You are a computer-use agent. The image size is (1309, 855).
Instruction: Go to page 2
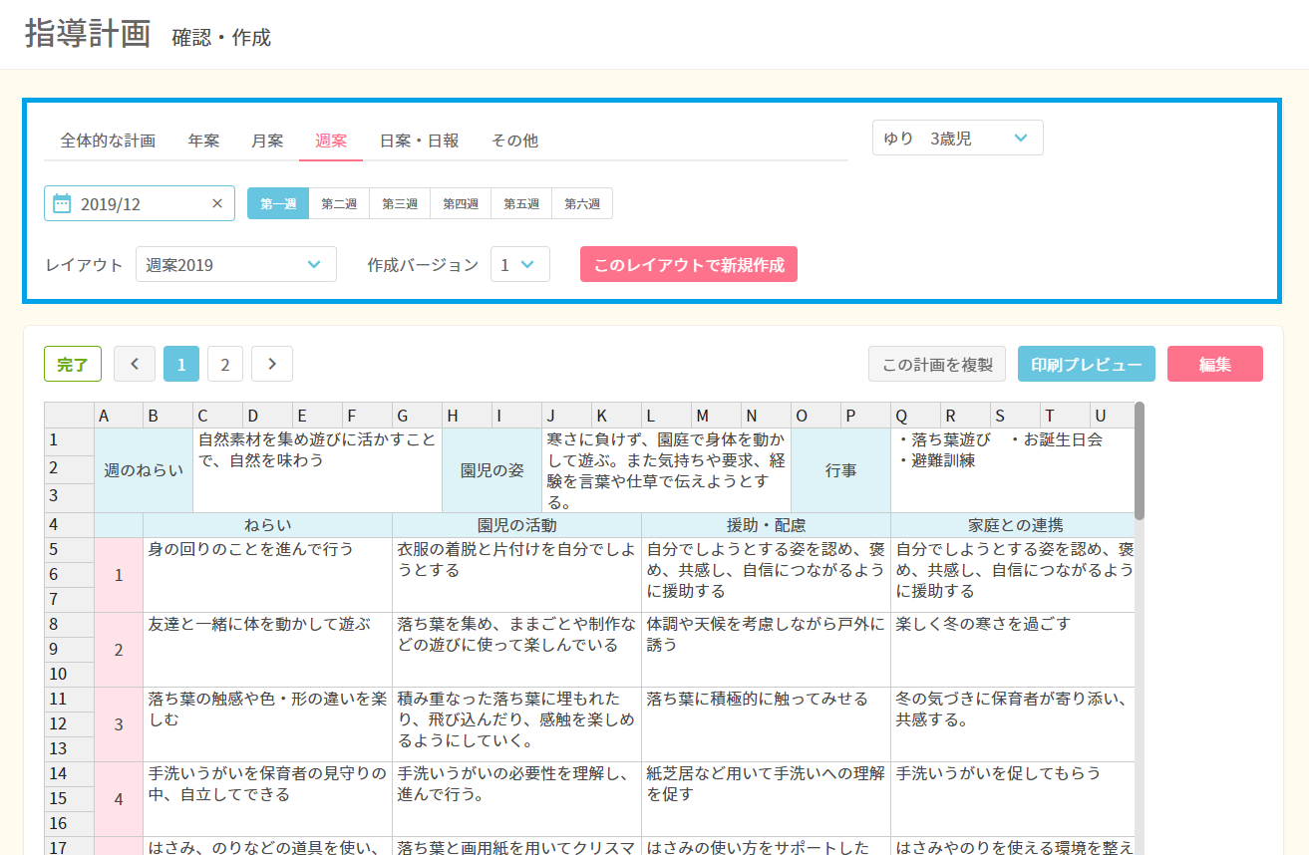point(225,365)
